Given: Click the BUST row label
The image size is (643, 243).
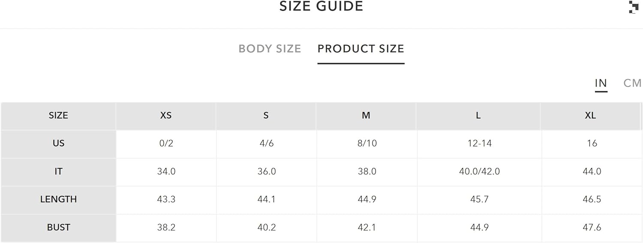Looking at the screenshot, I should click(58, 228).
